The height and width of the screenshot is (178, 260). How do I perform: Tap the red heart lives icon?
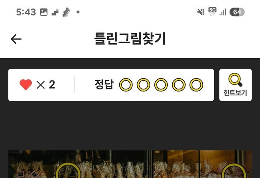[x=26, y=85]
